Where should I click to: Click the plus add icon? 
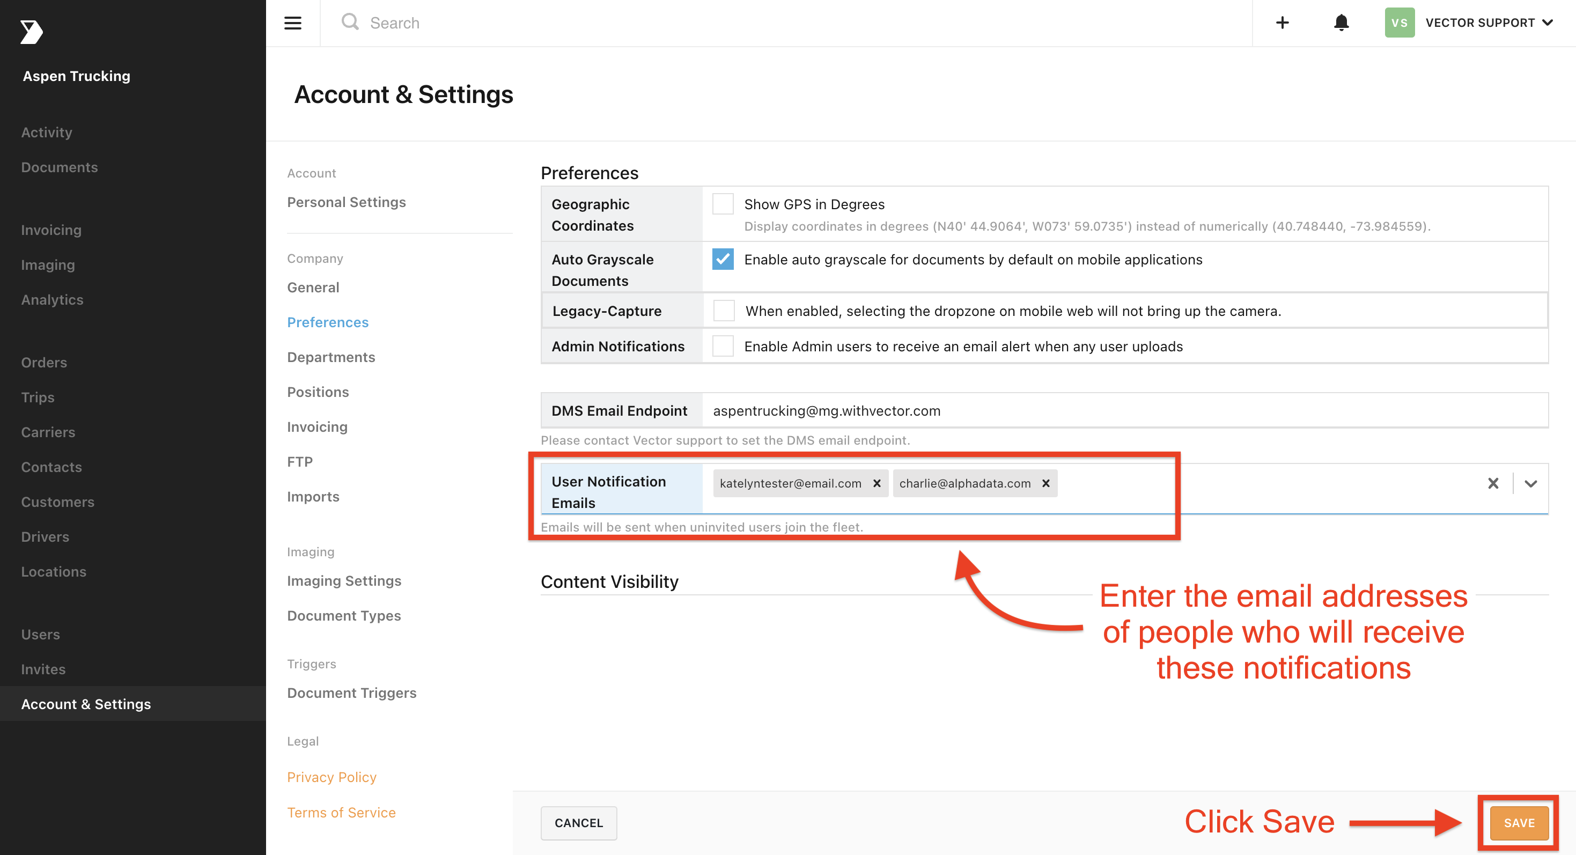point(1283,23)
